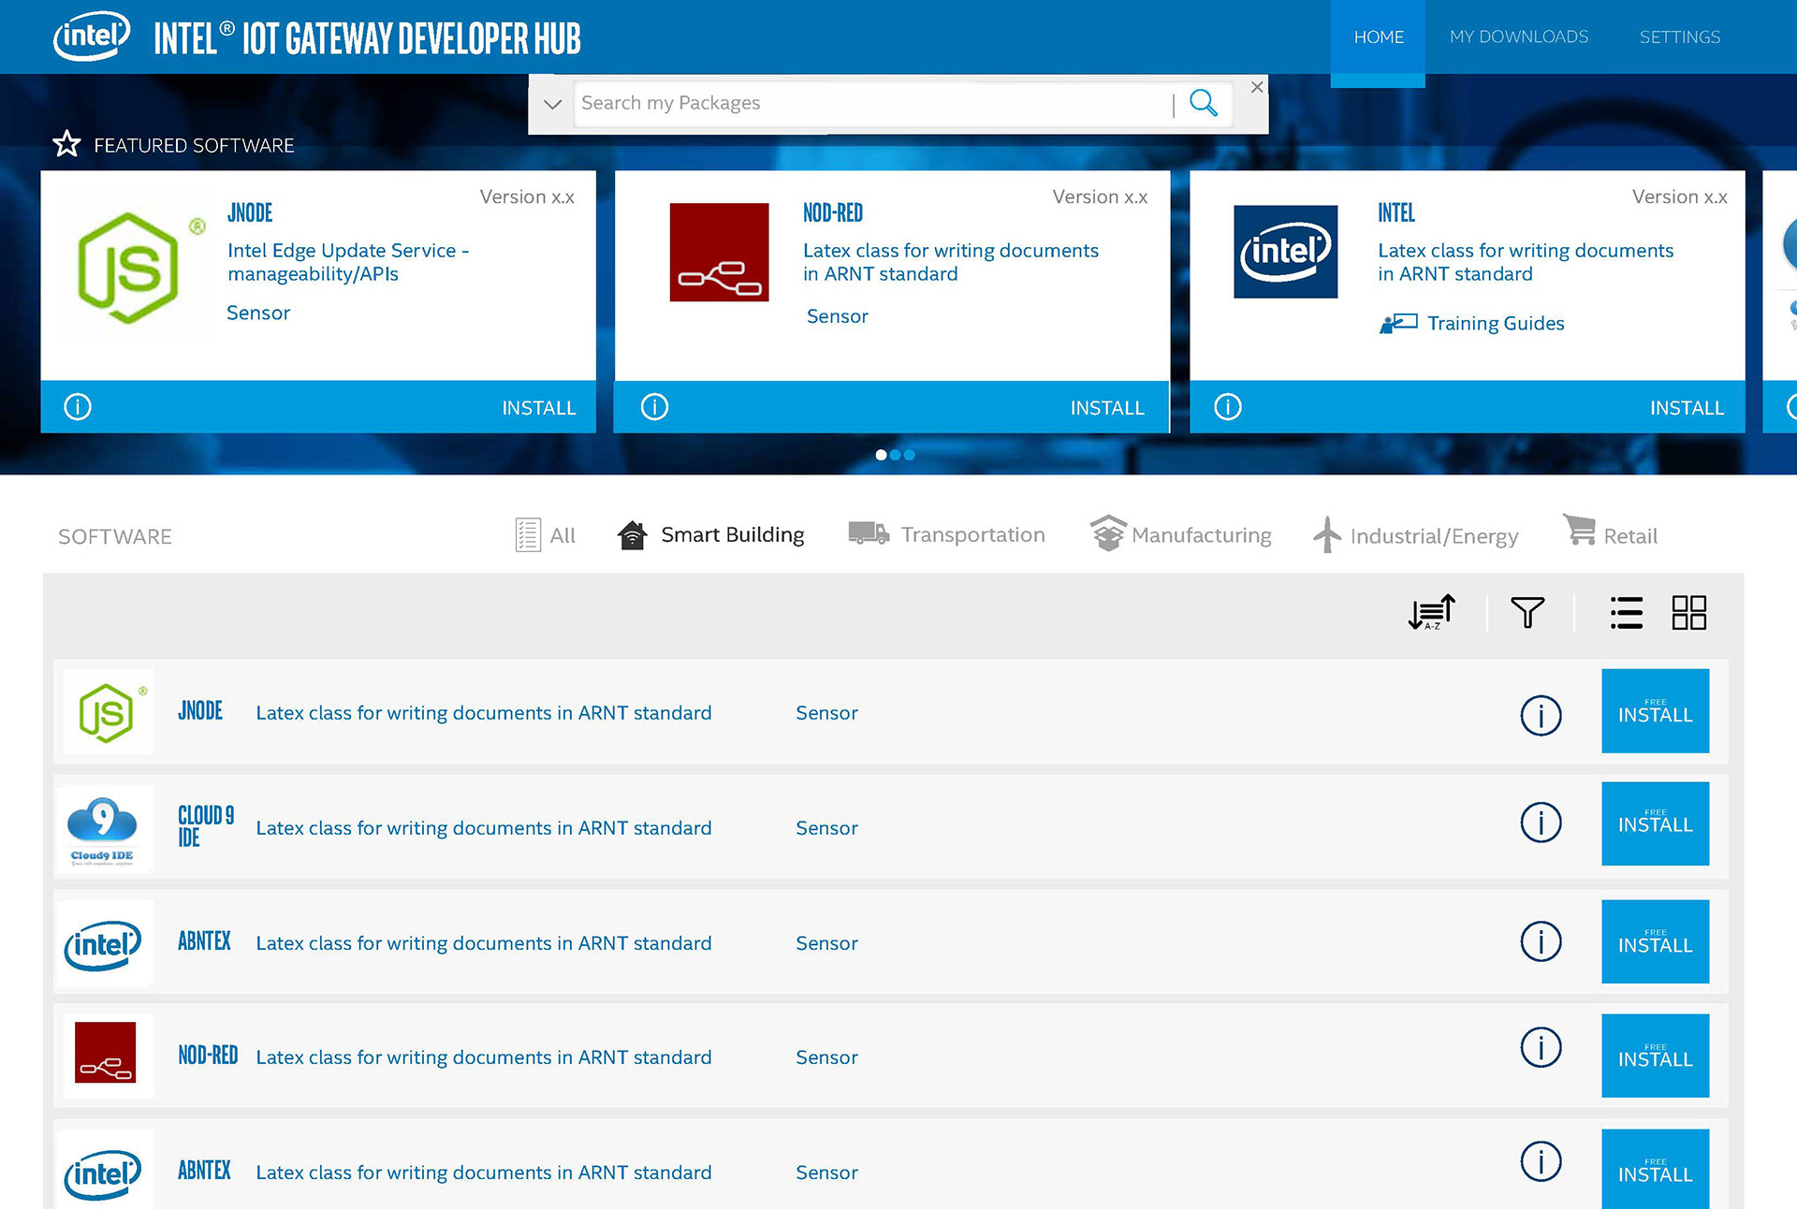Select the Manufacturing category filter
Viewport: 1797px width, 1209px height.
tap(1181, 534)
